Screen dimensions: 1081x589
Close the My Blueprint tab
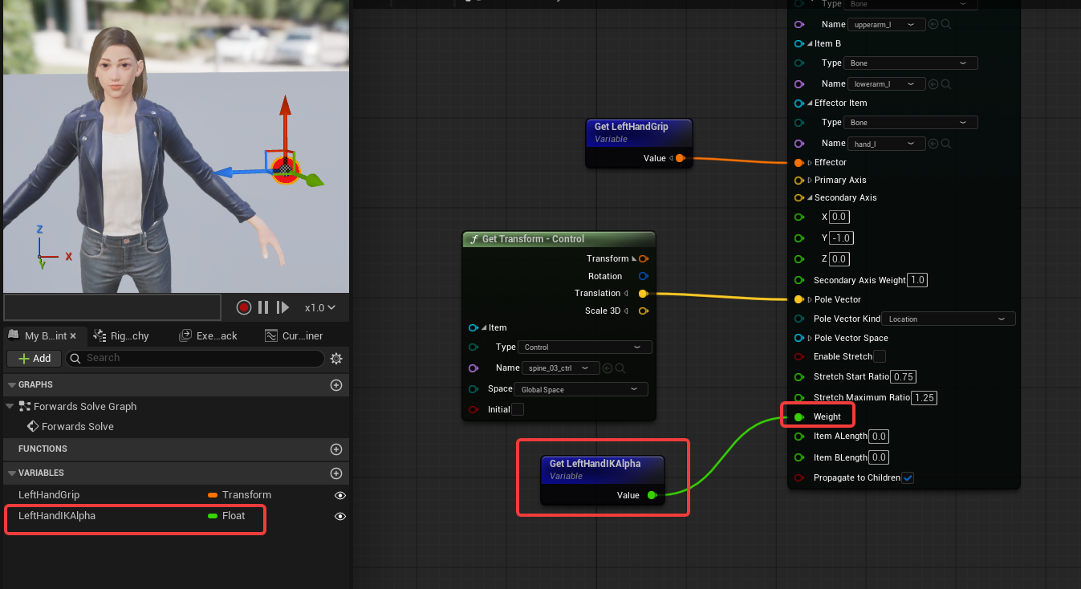73,336
